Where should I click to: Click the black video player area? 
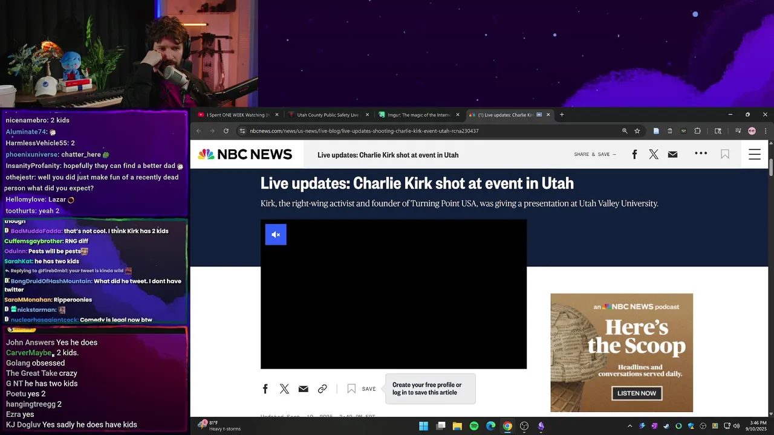[x=394, y=294]
